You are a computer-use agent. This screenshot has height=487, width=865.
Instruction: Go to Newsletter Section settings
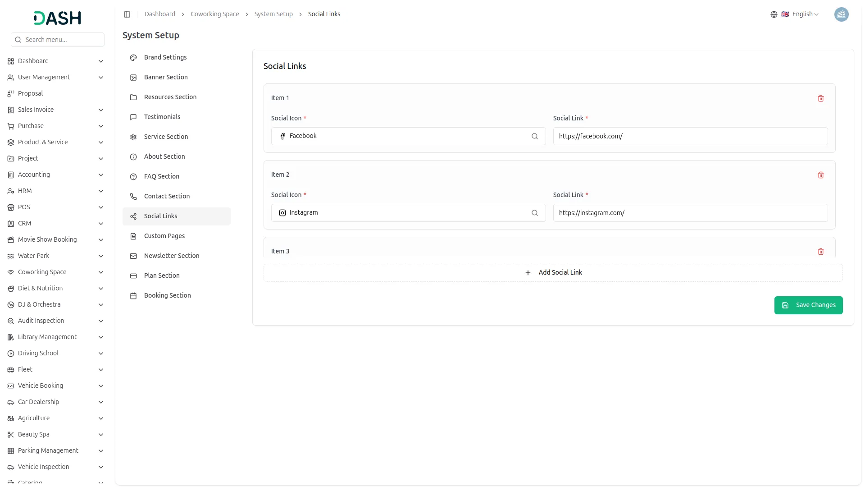point(171,256)
